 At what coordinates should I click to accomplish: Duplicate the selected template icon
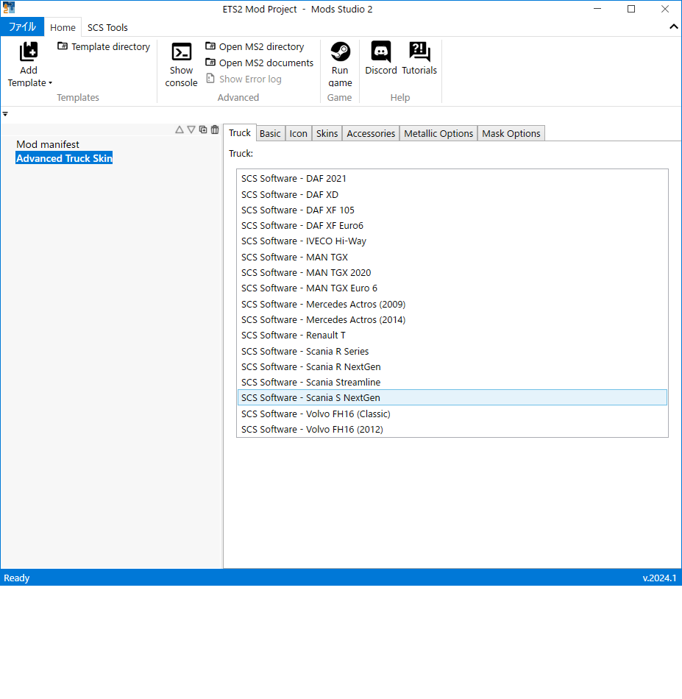[203, 129]
